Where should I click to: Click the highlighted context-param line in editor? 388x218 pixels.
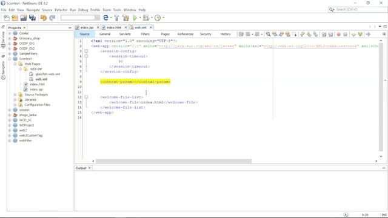tap(135, 82)
